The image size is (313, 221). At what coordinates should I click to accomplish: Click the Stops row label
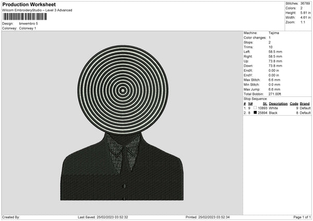click(248, 42)
